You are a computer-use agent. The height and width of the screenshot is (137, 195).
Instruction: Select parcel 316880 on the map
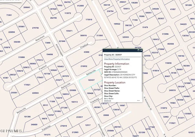point(21,57)
